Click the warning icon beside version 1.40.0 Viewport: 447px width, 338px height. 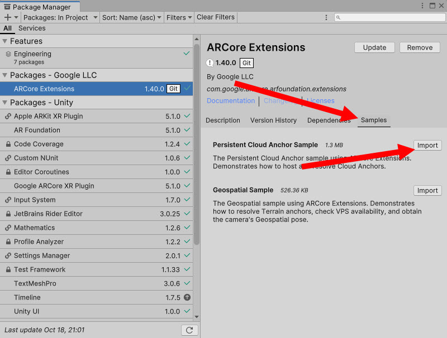click(x=210, y=63)
